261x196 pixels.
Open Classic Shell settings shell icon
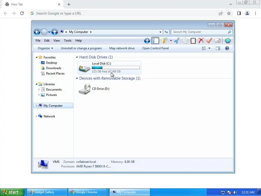point(228,41)
